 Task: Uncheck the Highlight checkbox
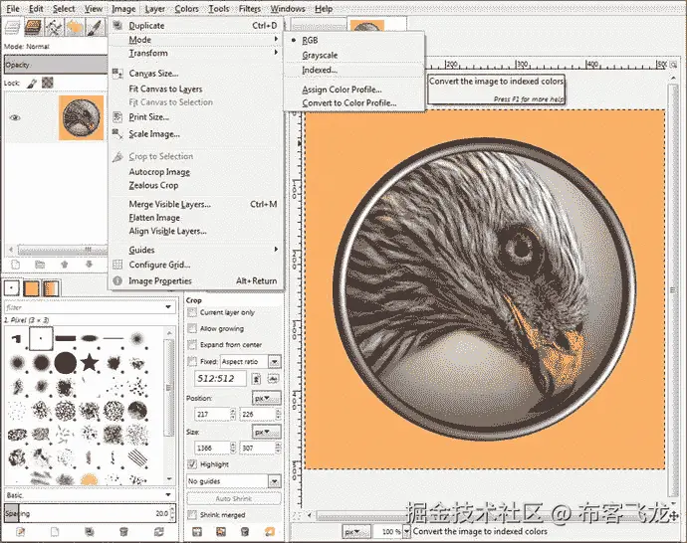(x=192, y=464)
